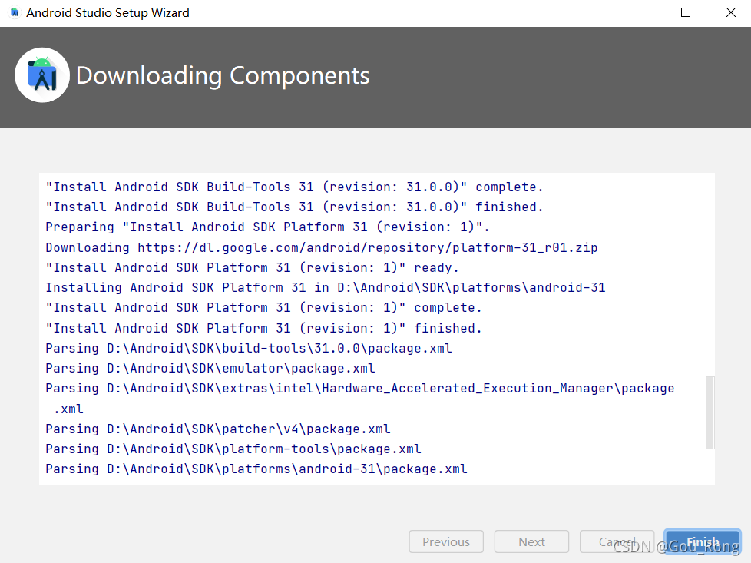
Task: Click the SDK Platform 31 'ready.' line
Action: pos(253,268)
